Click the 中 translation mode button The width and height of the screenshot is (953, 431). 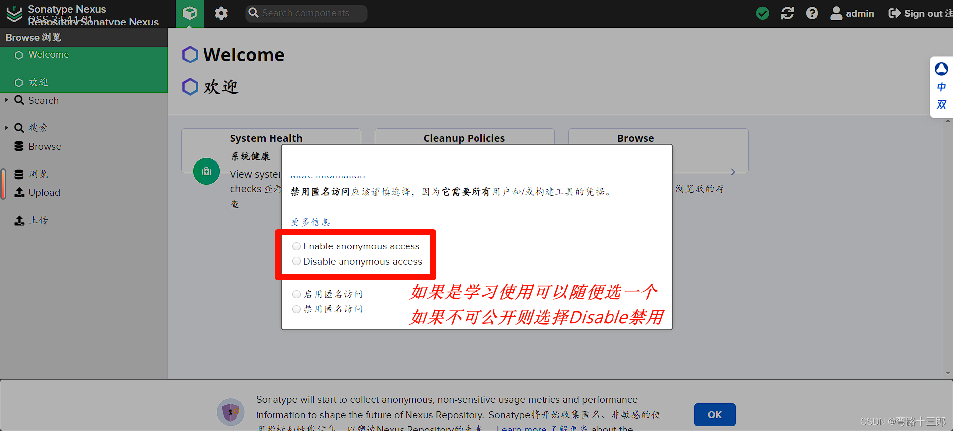(x=941, y=87)
